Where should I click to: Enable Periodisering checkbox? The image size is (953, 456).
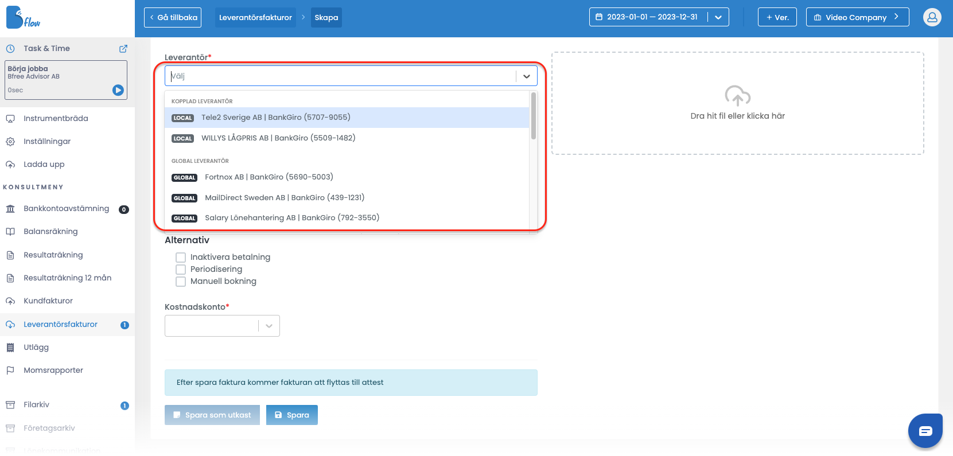(181, 270)
